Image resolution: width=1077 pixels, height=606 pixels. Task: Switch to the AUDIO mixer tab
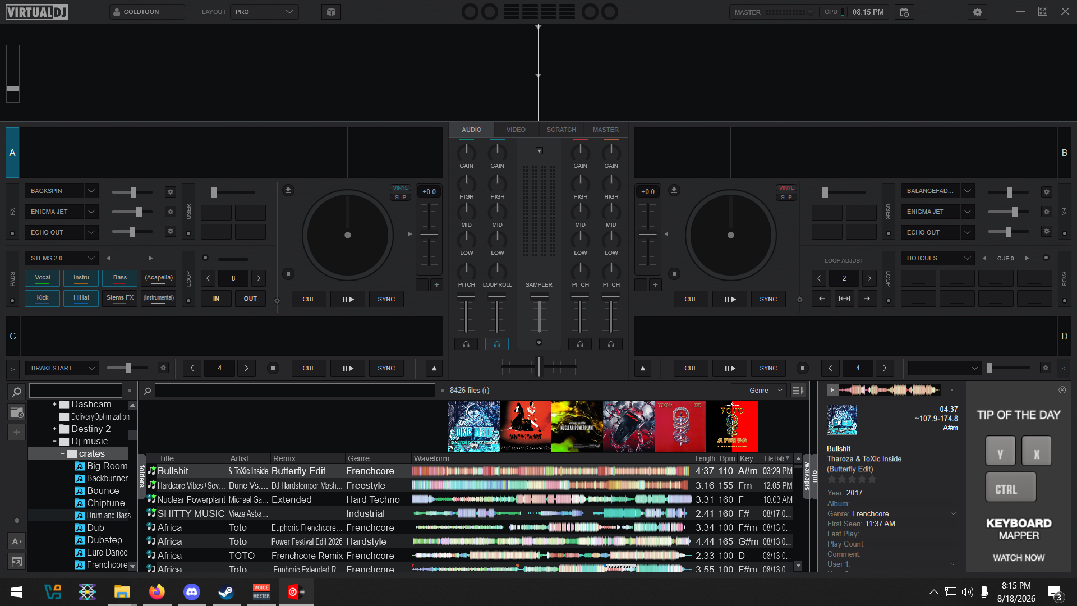[x=472, y=130]
